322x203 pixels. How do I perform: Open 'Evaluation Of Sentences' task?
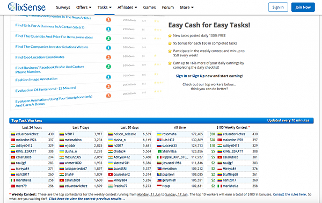[46, 89]
